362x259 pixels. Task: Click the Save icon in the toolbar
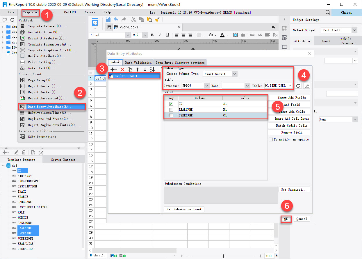108,19
